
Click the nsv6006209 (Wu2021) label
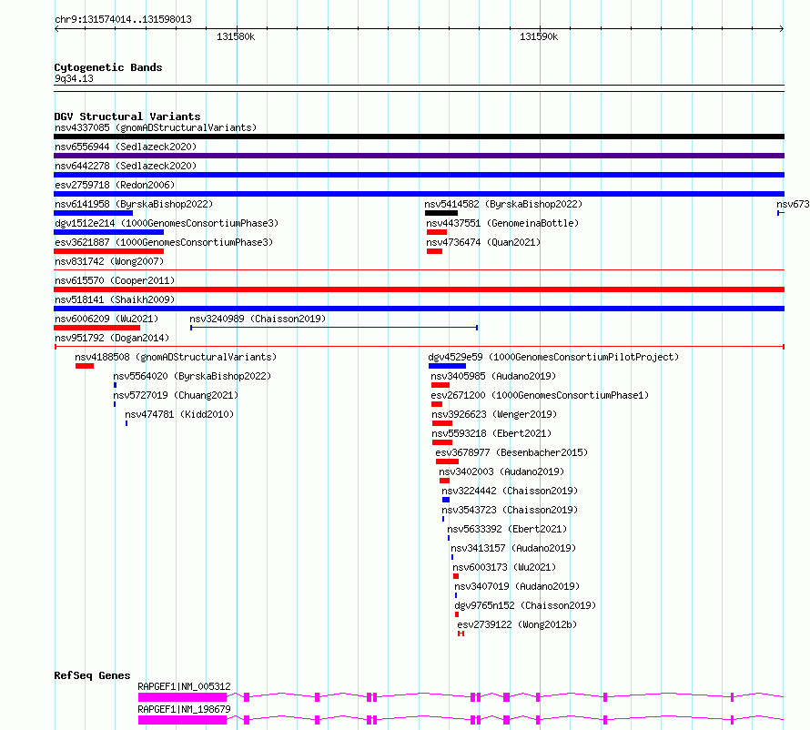(106, 319)
